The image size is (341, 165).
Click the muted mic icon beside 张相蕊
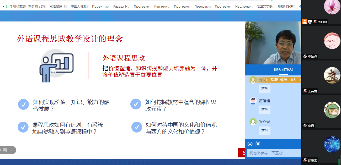pos(305,160)
